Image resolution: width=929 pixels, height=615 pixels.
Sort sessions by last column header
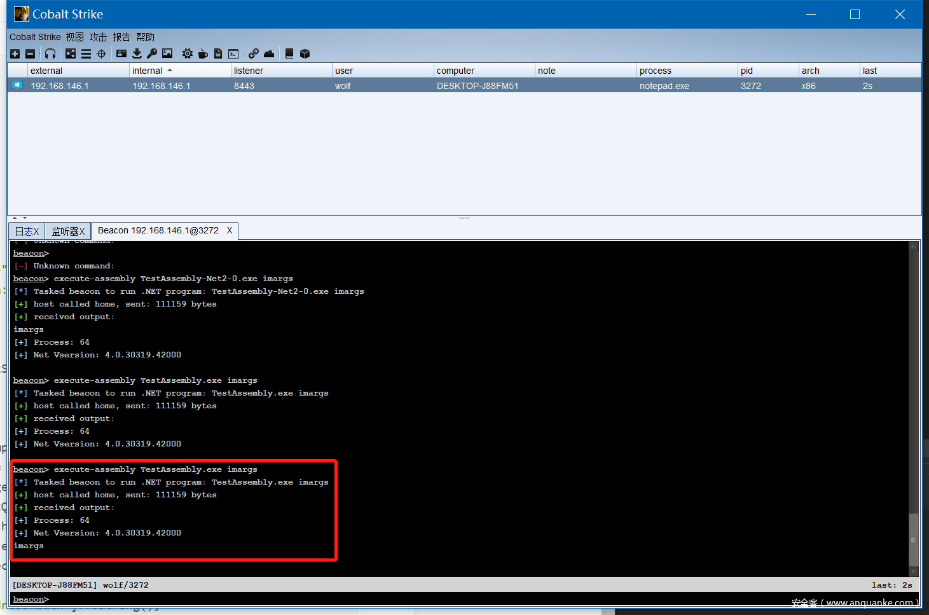point(890,71)
